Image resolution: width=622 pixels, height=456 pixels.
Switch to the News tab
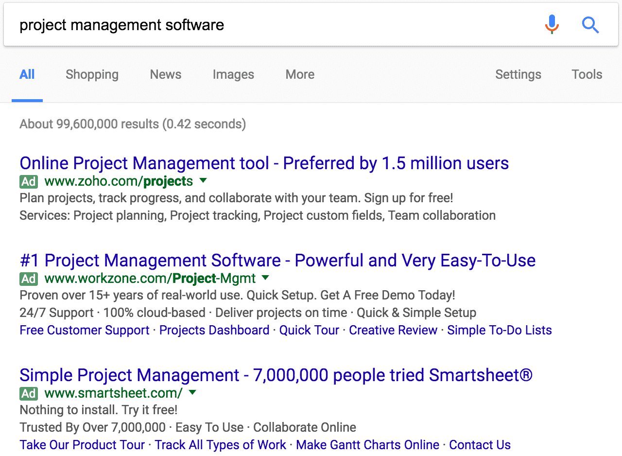pyautogui.click(x=166, y=74)
